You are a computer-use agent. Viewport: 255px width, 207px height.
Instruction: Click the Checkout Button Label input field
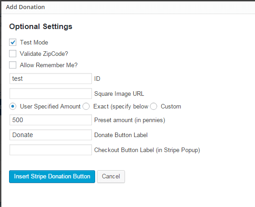pyautogui.click(x=51, y=150)
